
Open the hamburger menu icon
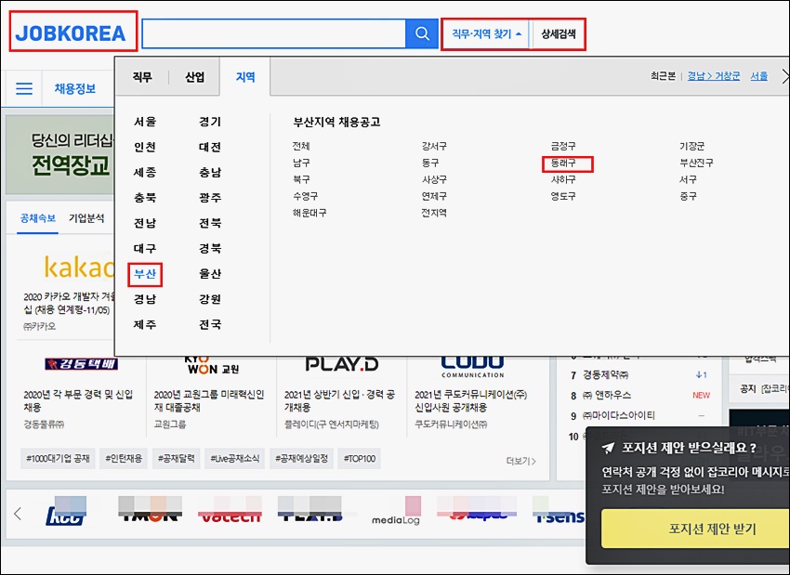pos(23,88)
